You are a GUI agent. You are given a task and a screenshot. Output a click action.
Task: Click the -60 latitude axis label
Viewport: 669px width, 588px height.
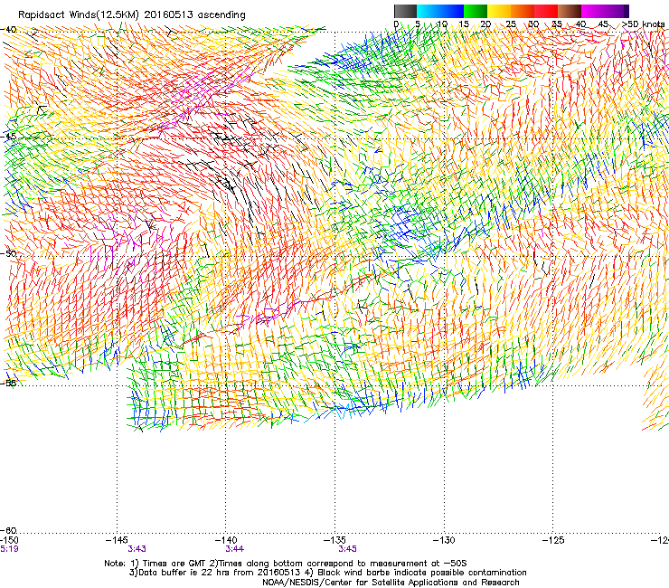click(x=8, y=530)
